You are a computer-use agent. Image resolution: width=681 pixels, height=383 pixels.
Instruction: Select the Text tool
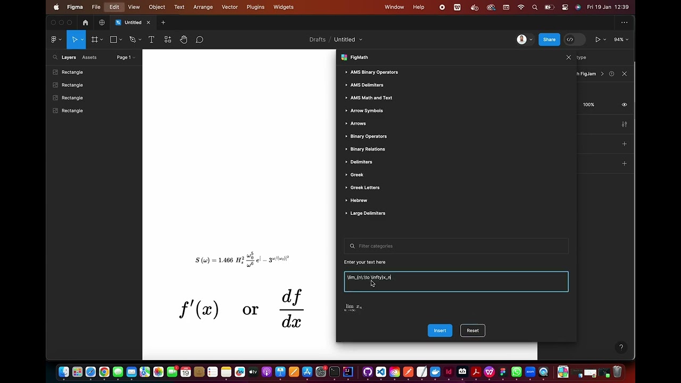(151, 39)
